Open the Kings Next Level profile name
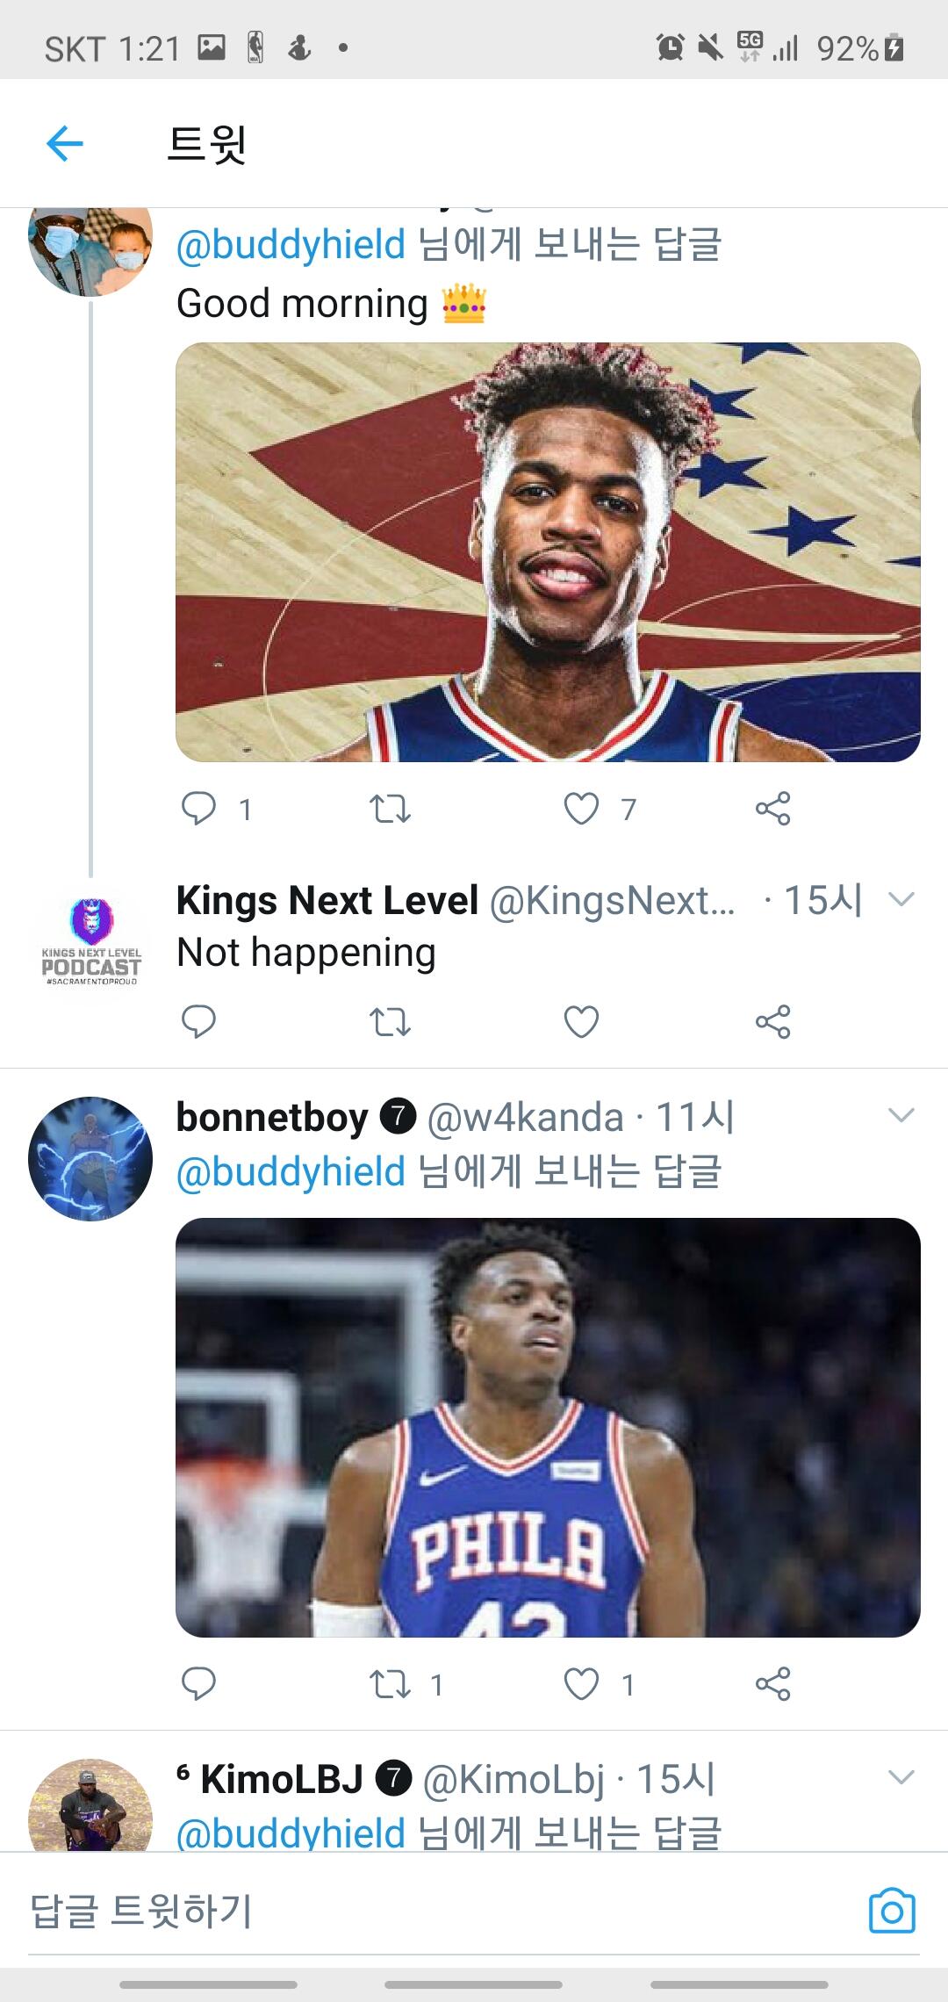The width and height of the screenshot is (948, 2002). [327, 900]
